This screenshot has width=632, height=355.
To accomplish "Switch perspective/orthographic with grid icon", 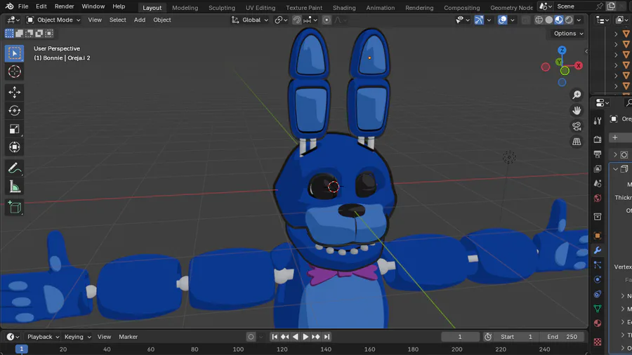I will point(577,142).
